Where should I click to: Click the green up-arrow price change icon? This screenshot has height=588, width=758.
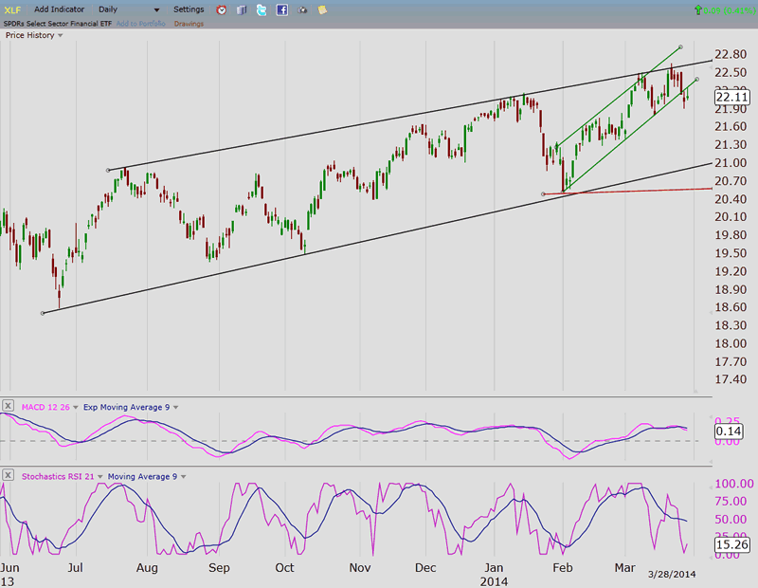[700, 9]
